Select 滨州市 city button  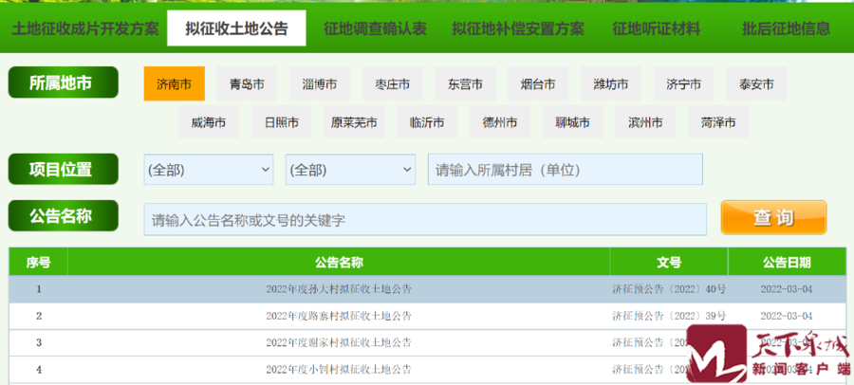coord(645,122)
